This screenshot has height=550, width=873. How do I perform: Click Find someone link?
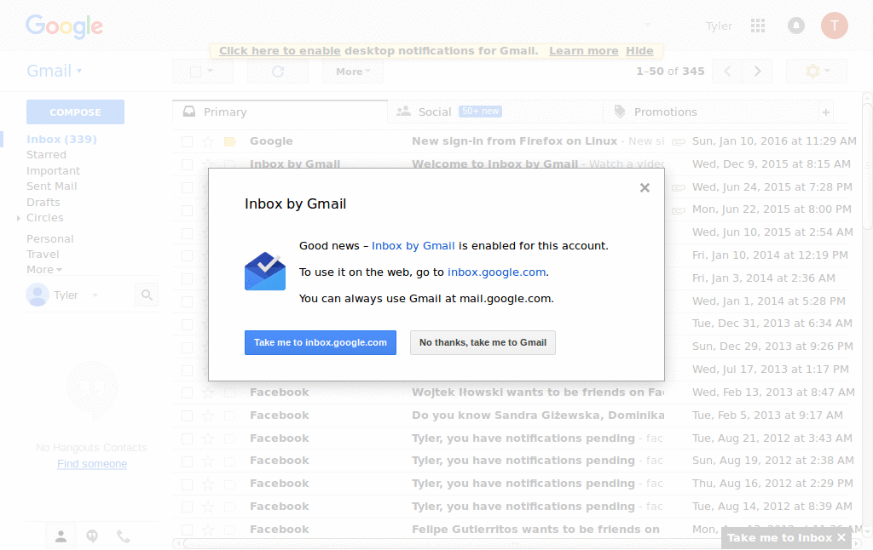[92, 464]
